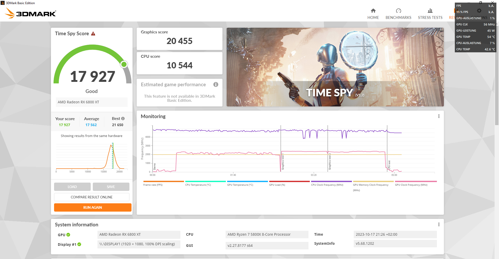Click the GUI version v2.27.8177 s64
The height and width of the screenshot is (259, 499).
267,246
